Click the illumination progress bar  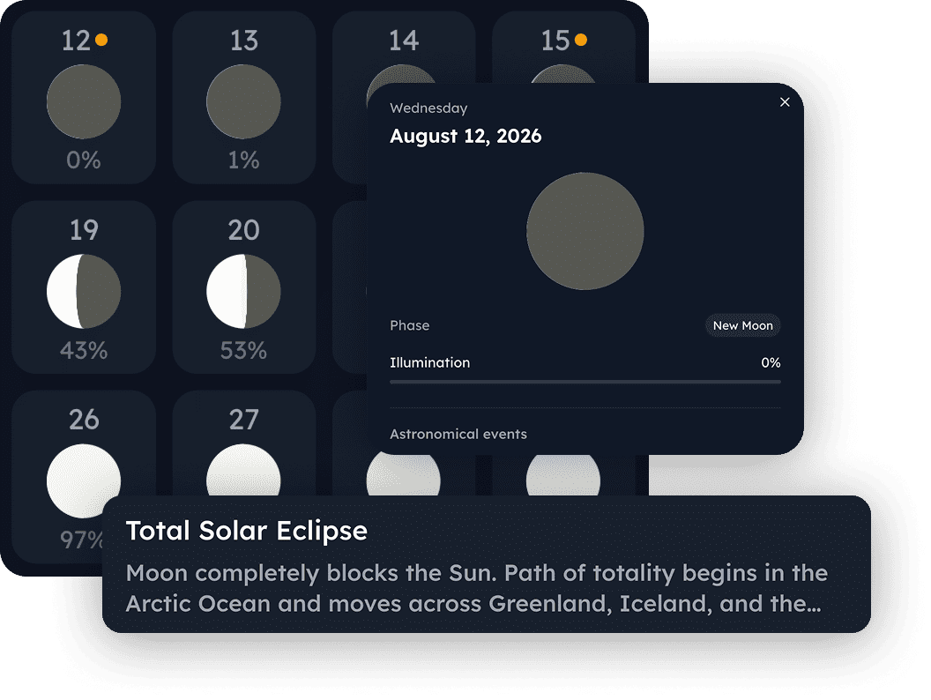point(585,383)
